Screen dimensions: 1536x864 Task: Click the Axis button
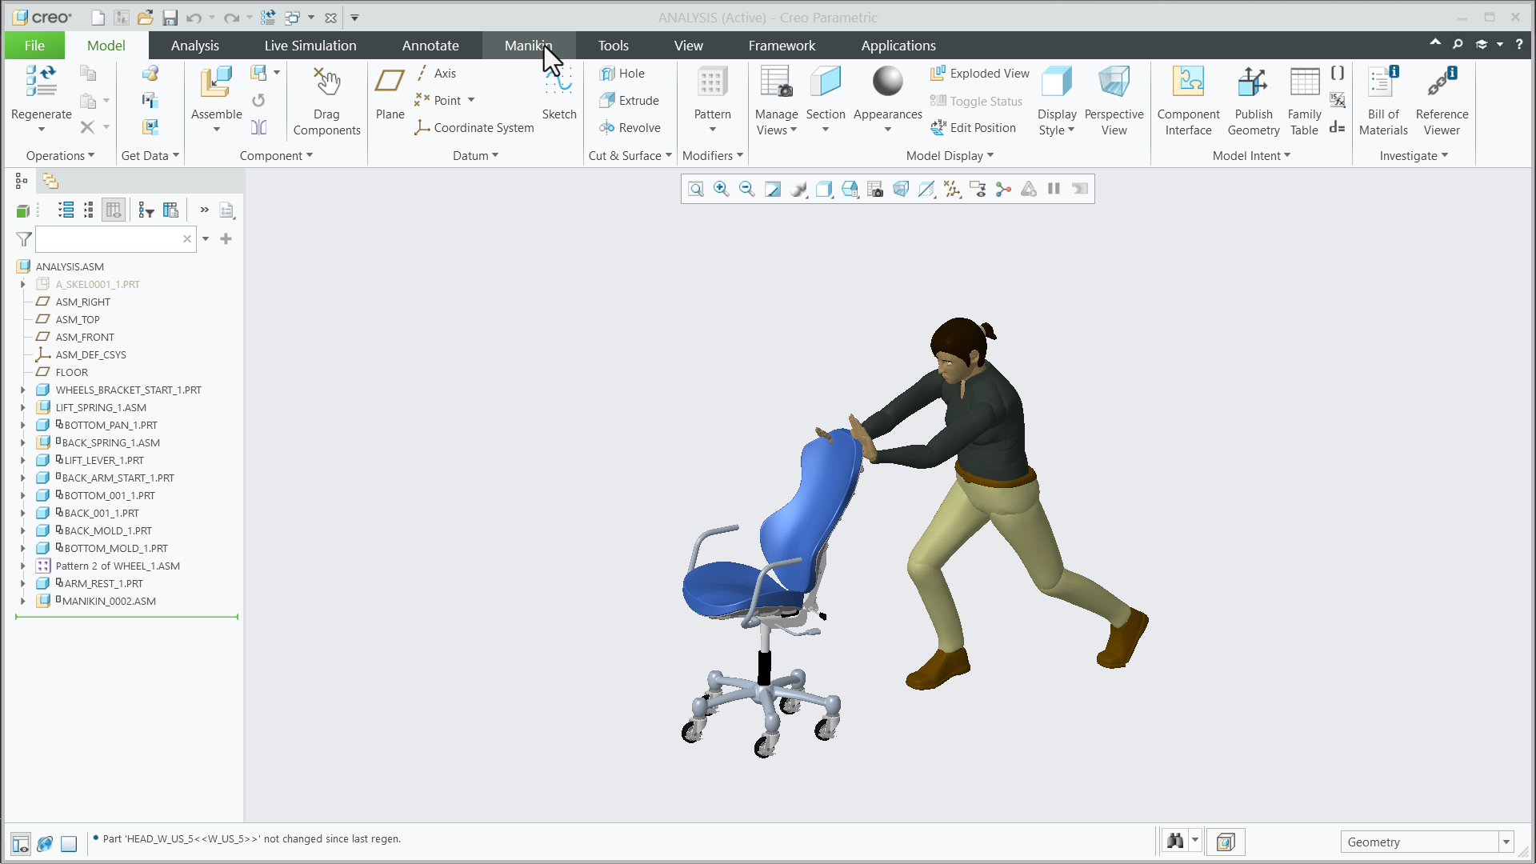[x=435, y=74]
